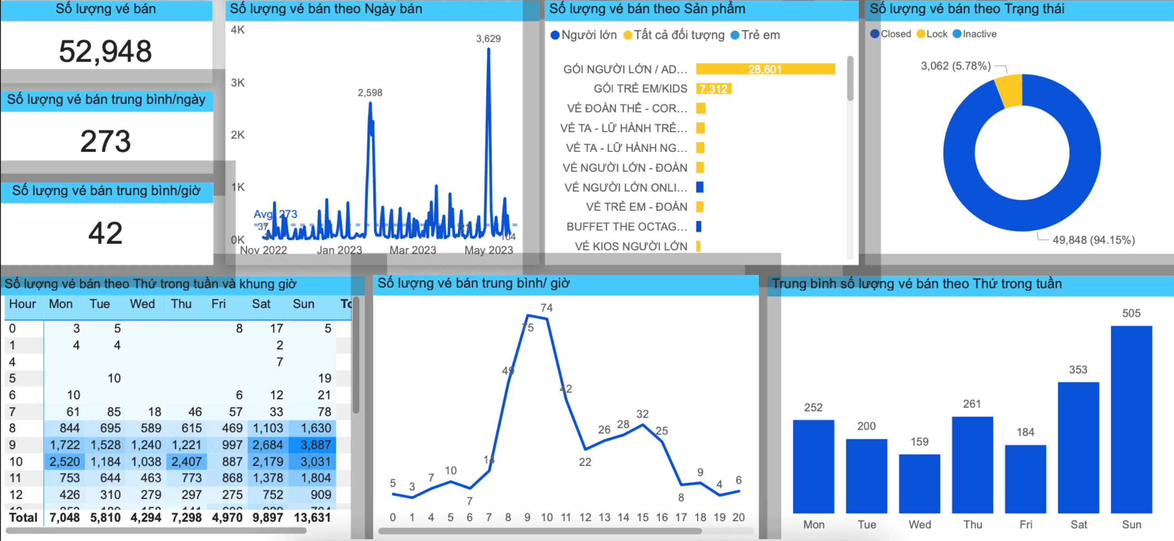This screenshot has width=1174, height=541.
Task: Click the Số lượng vé bán theo Sản phẩm title
Action: pyautogui.click(x=647, y=9)
